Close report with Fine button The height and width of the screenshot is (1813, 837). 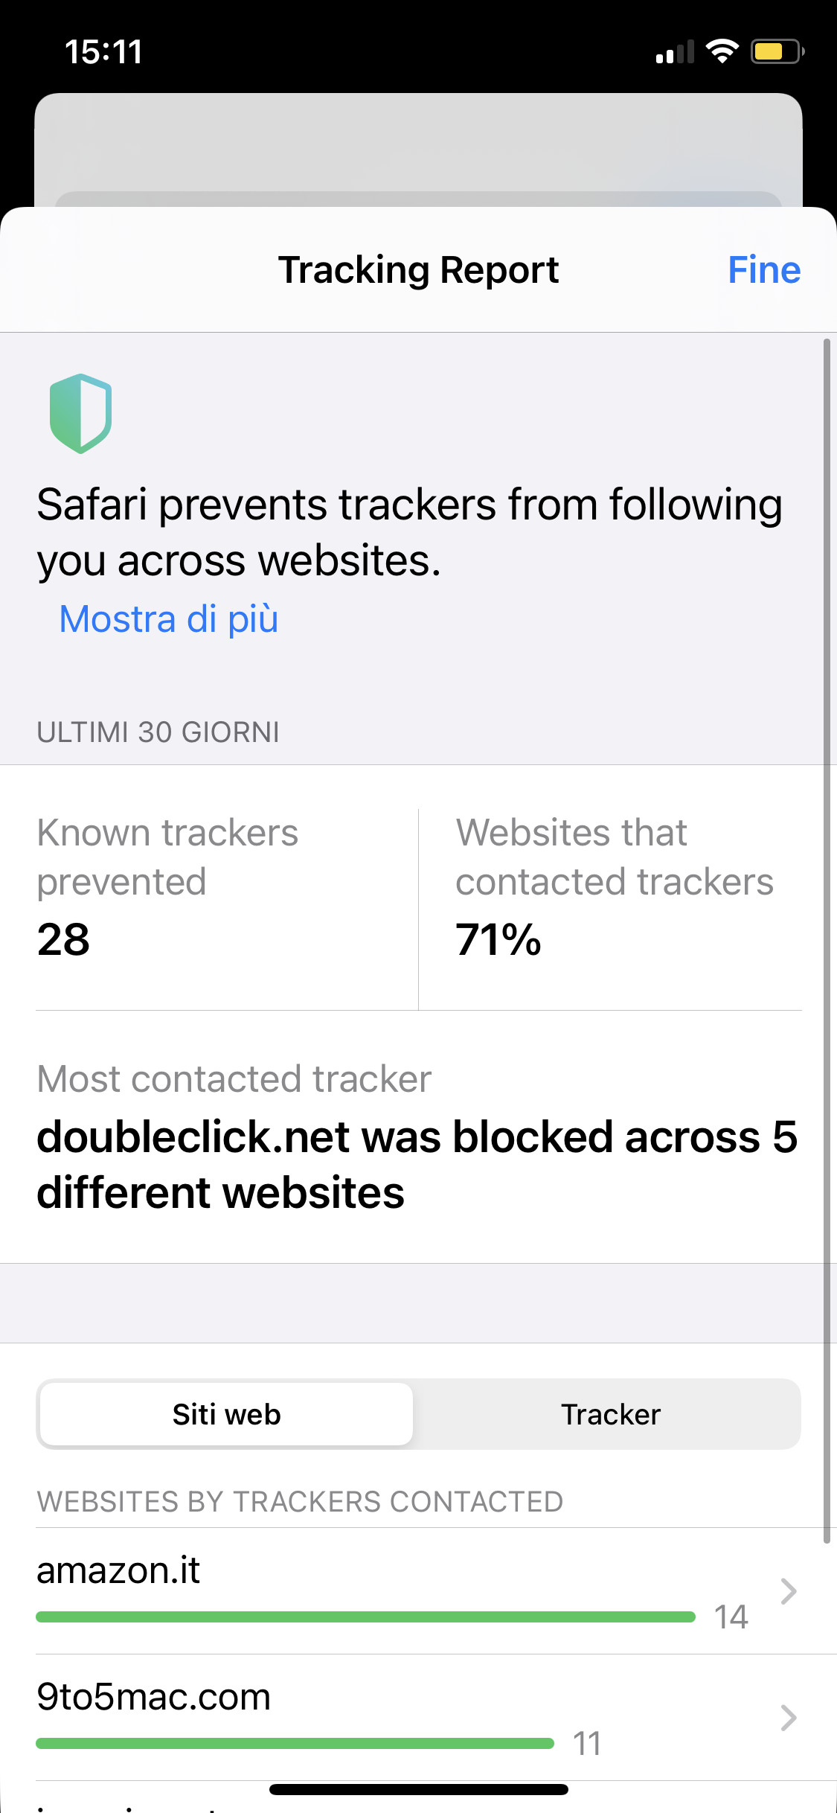coord(764,269)
